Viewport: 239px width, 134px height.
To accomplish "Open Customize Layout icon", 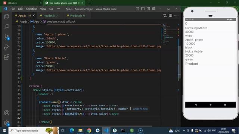I will (154, 9).
